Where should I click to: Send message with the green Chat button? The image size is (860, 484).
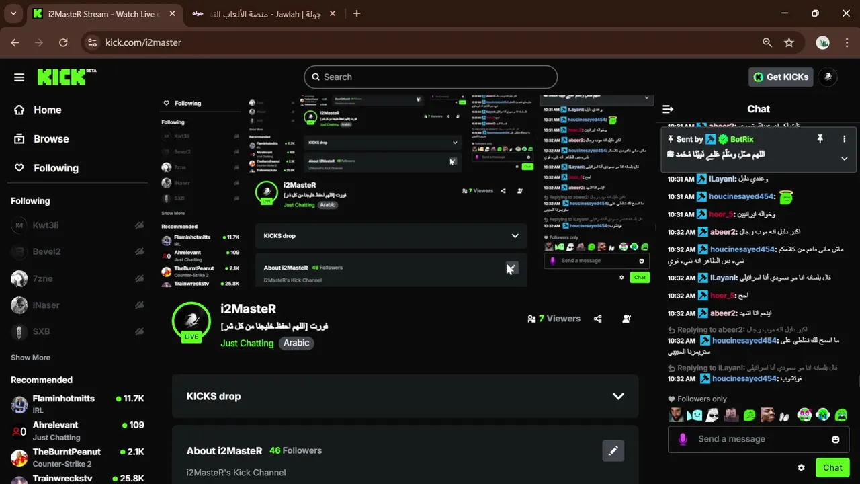[x=832, y=468]
